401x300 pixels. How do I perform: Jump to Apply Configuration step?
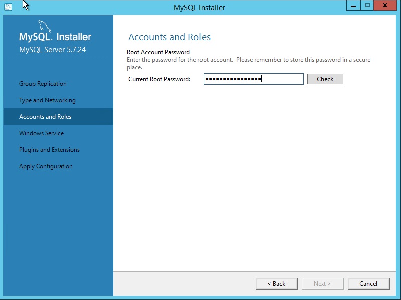46,166
